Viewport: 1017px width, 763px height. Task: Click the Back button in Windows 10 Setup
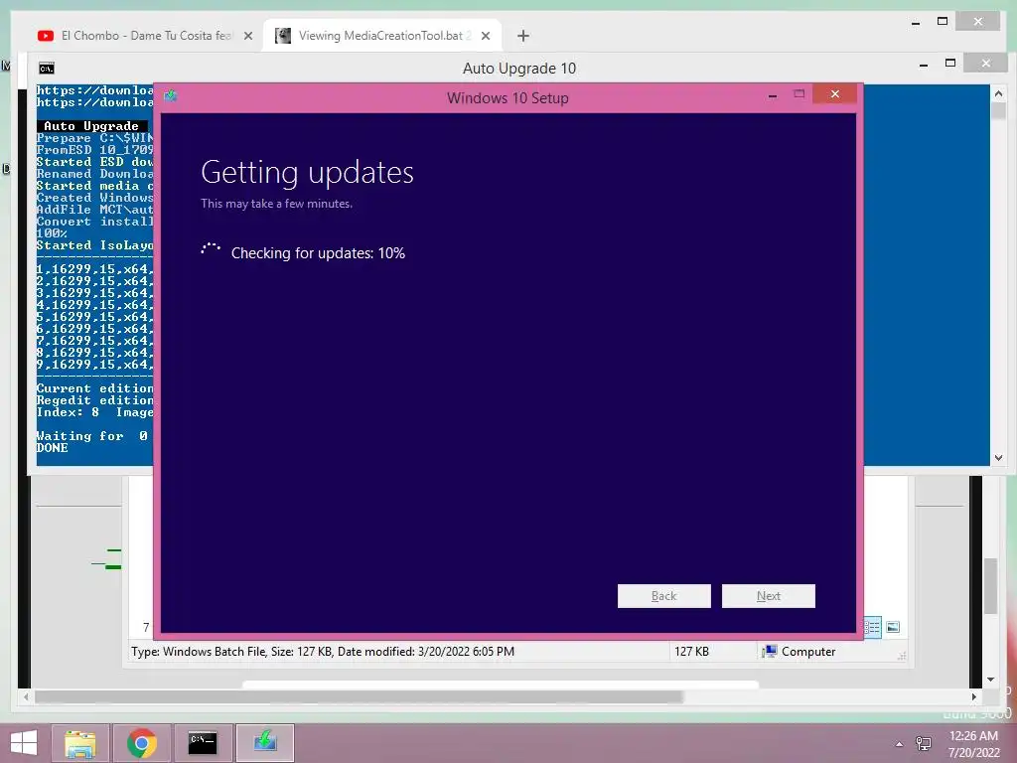pos(663,596)
